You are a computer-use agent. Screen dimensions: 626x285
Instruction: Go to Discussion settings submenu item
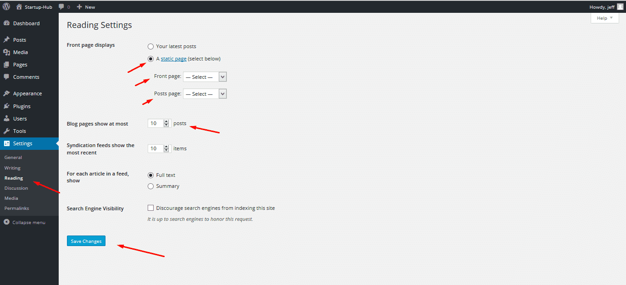coord(16,188)
